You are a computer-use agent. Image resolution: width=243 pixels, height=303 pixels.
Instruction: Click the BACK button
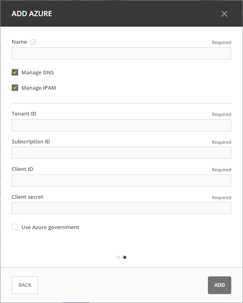click(x=25, y=285)
